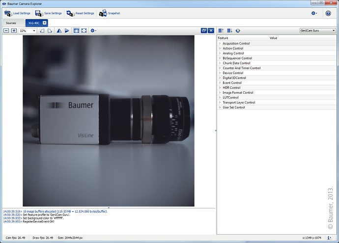Click log line '10 image buffers allocated'

click(56, 212)
